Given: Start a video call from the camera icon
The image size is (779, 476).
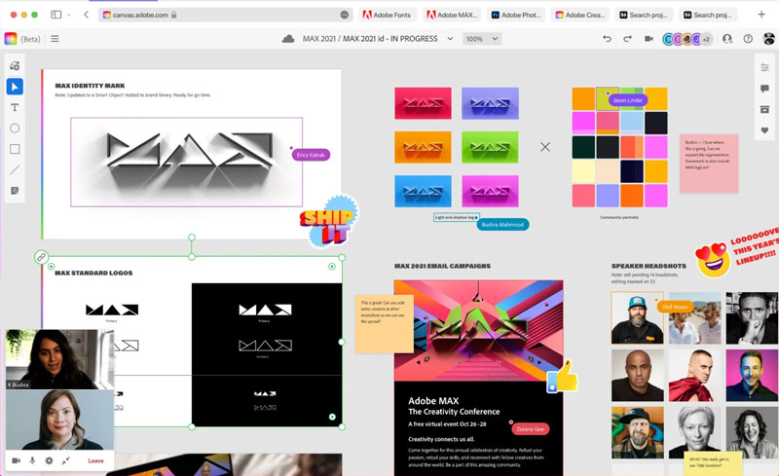Looking at the screenshot, I should pos(649,39).
